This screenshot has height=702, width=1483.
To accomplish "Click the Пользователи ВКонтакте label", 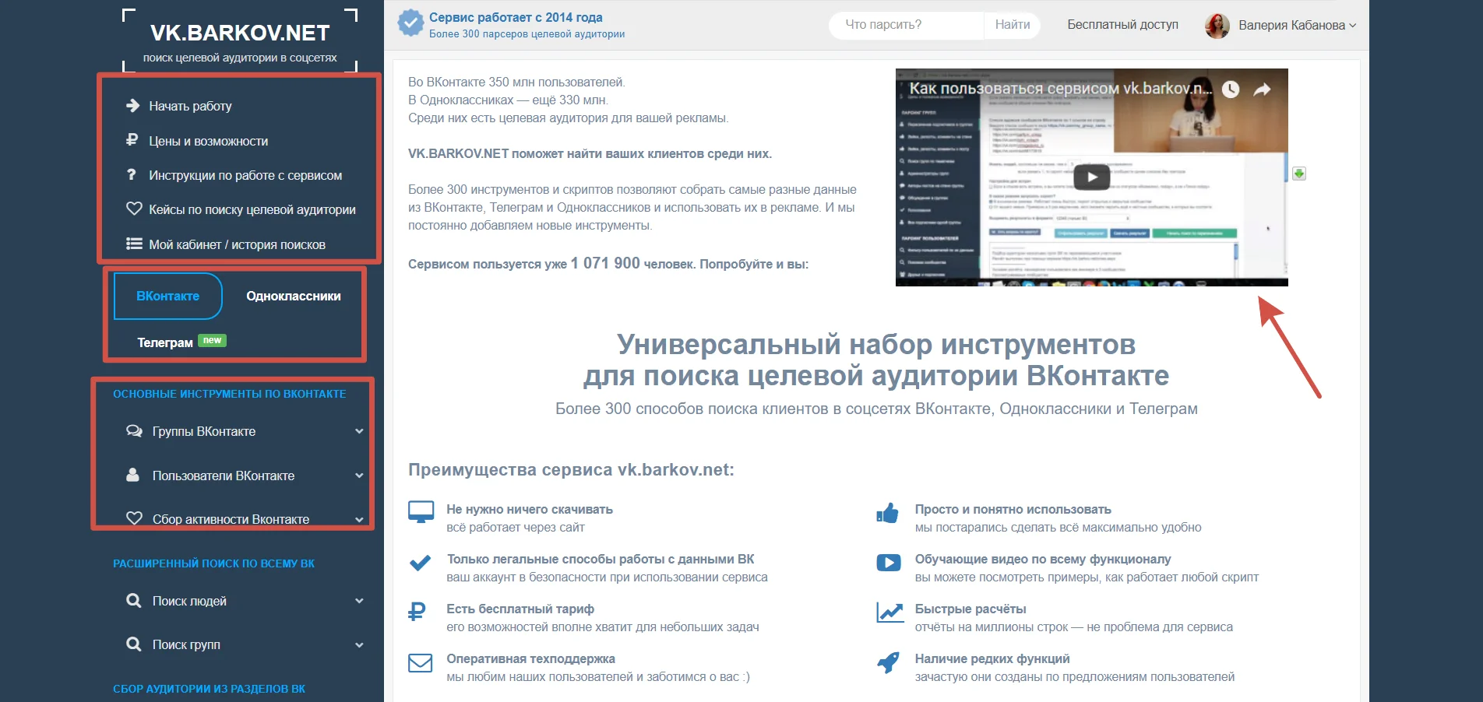I will (224, 476).
